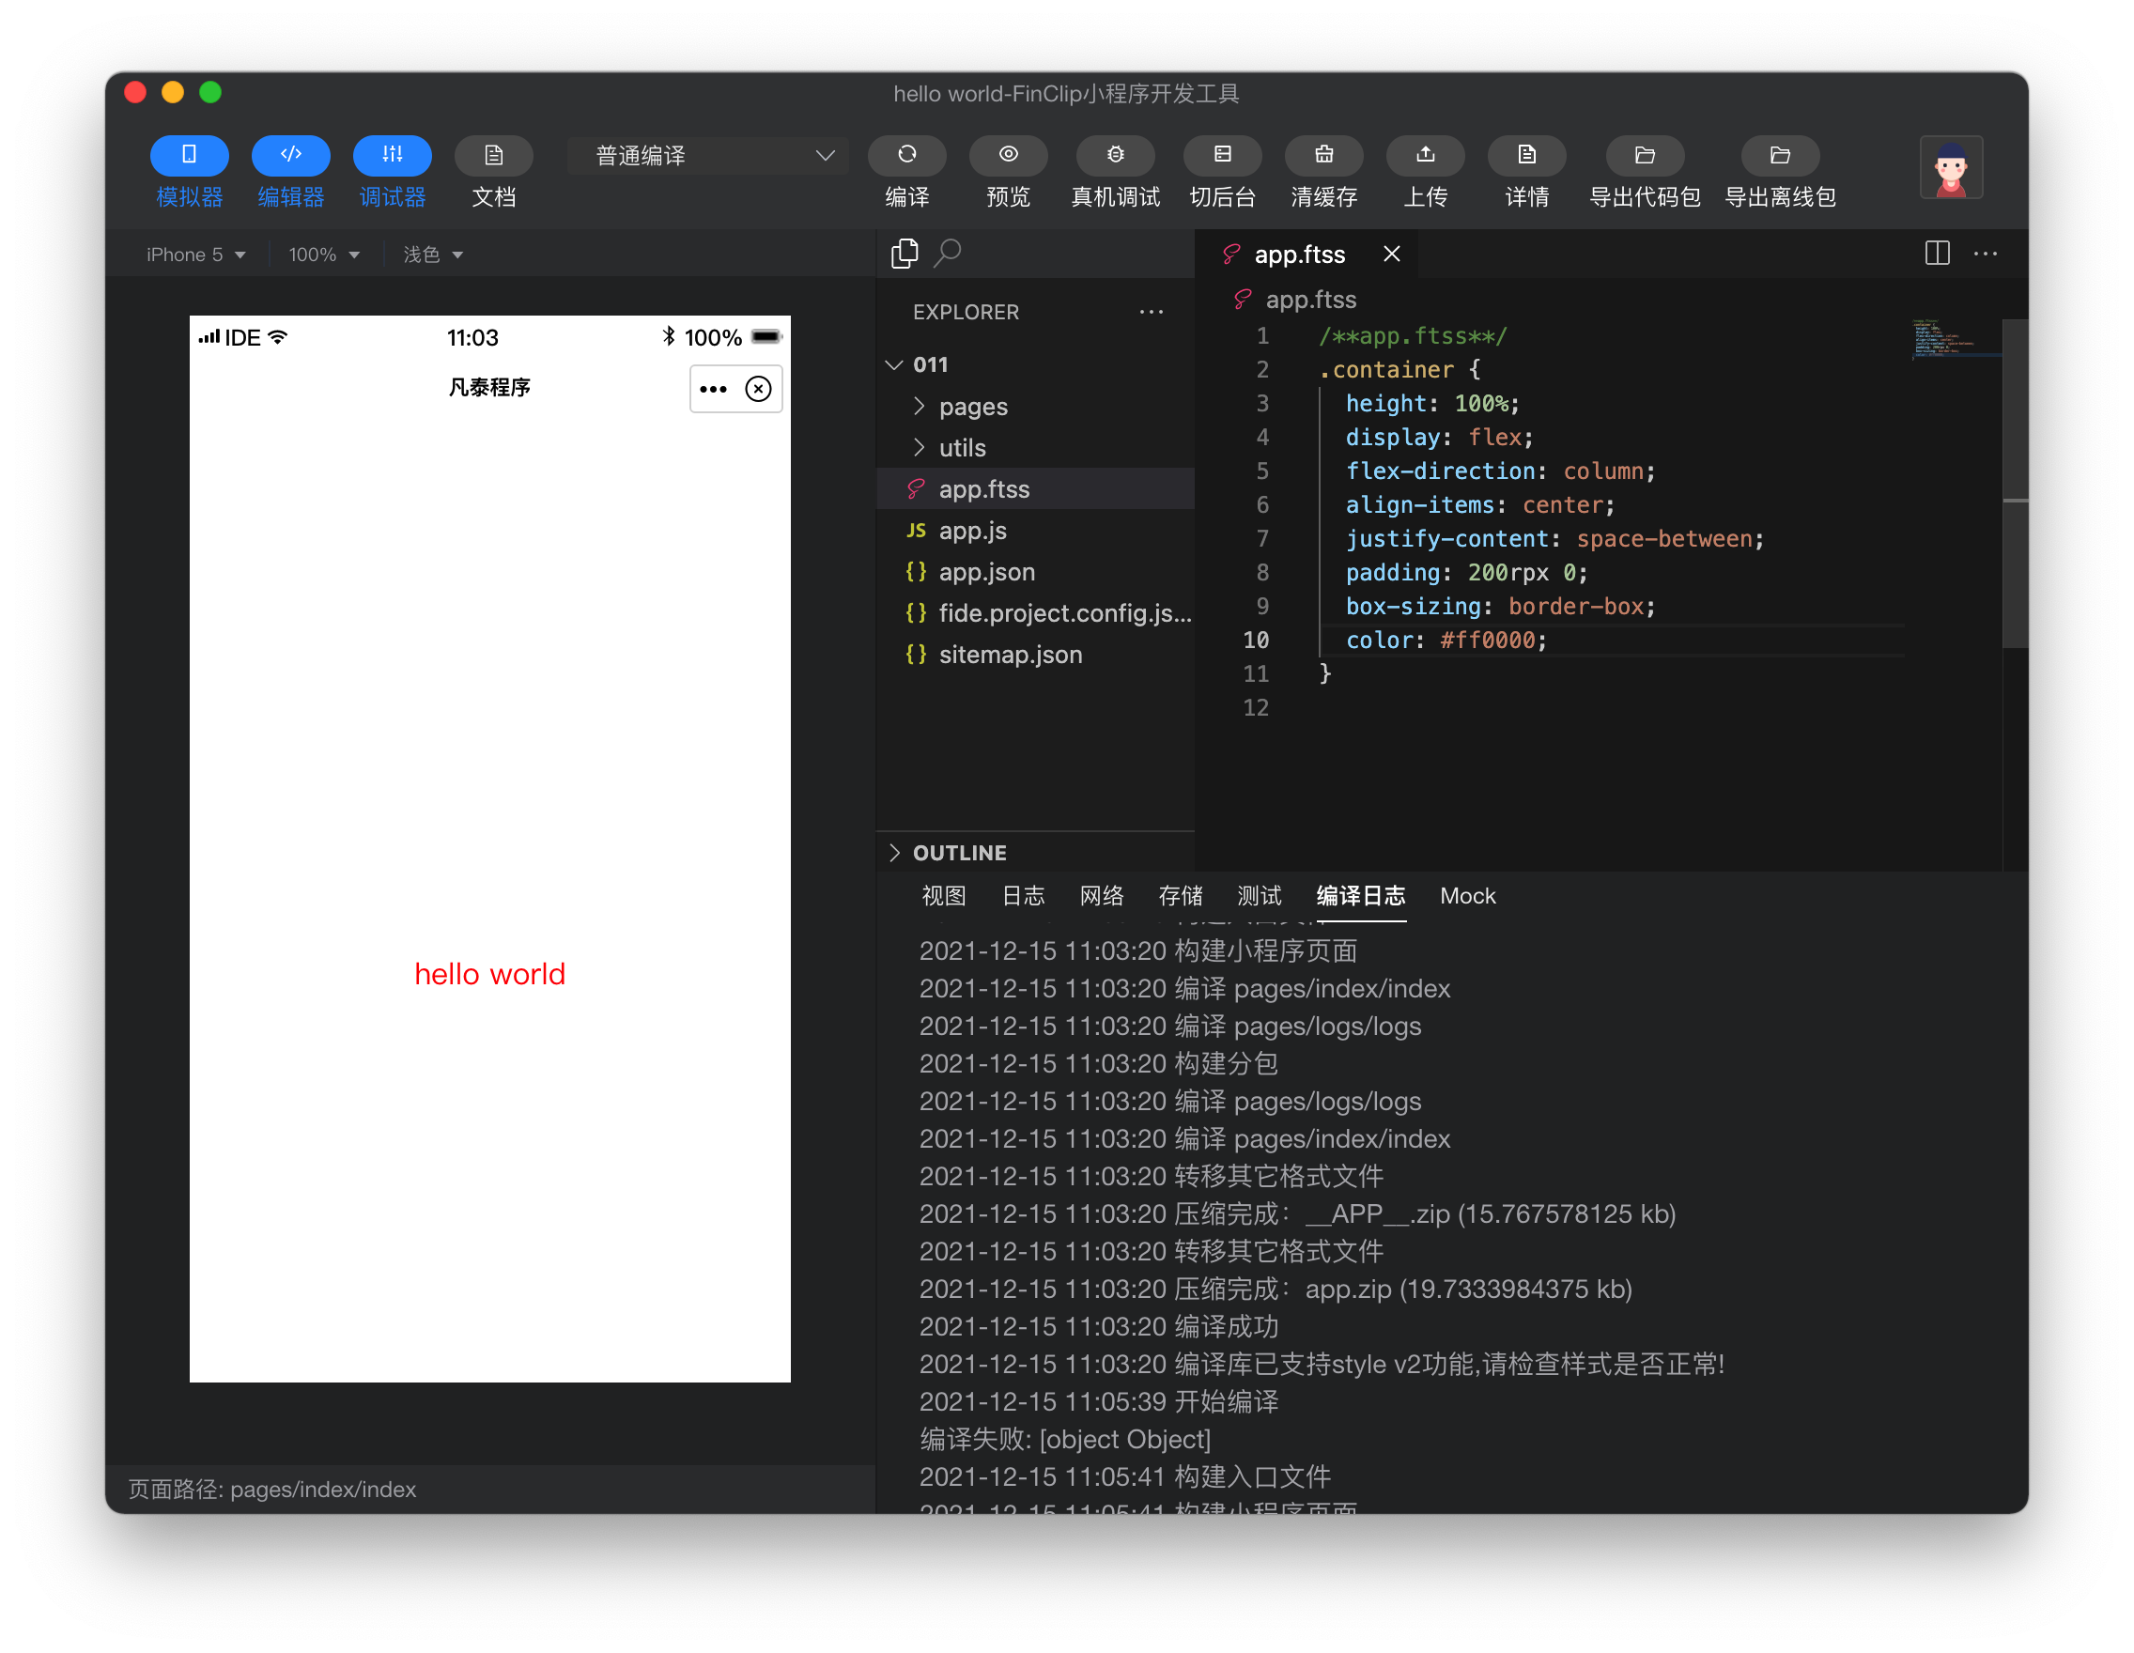The width and height of the screenshot is (2134, 1653).
Task: Click the 预览 preview eye icon
Action: [1009, 155]
